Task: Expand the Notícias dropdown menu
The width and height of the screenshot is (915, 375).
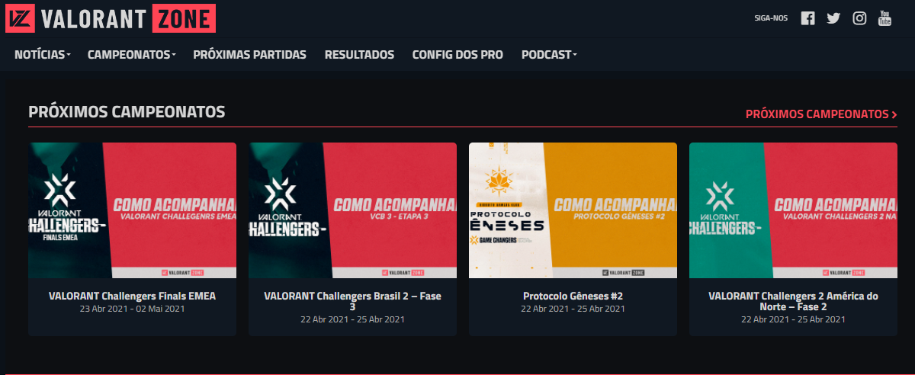Action: pyautogui.click(x=42, y=55)
